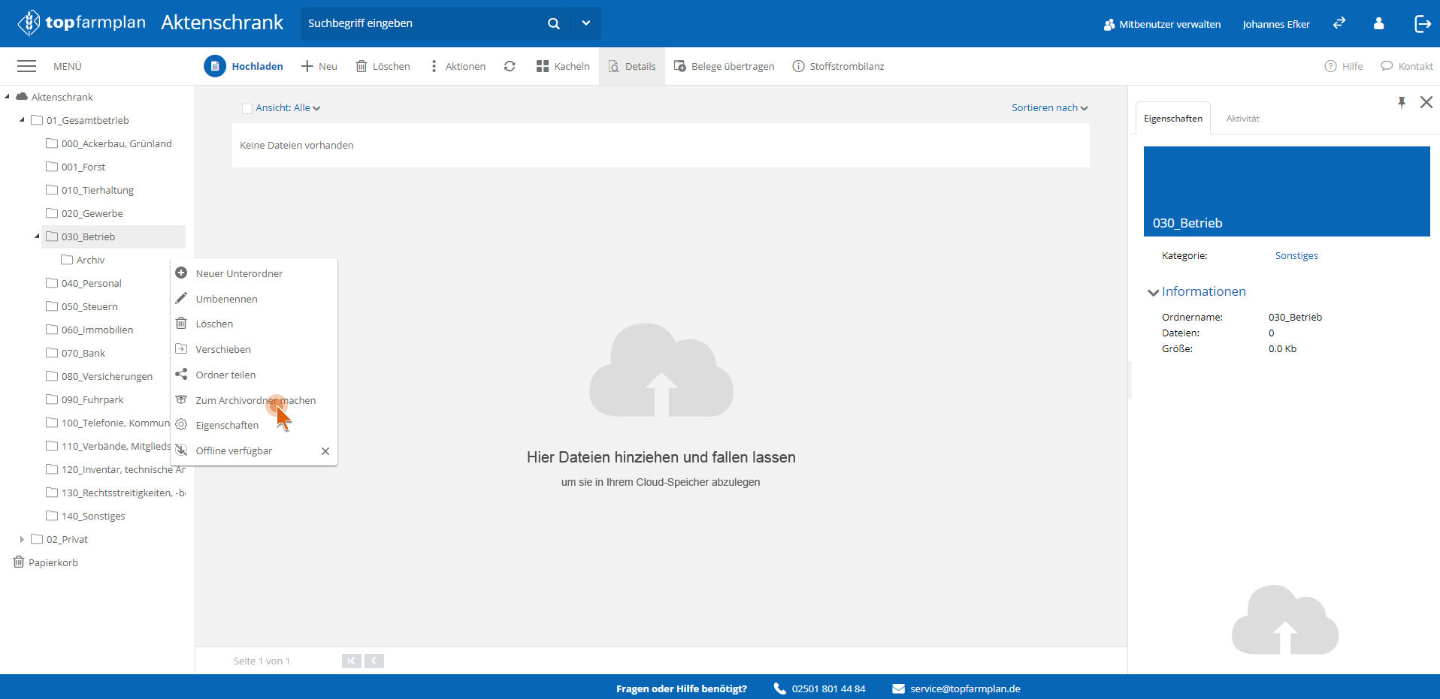Viewport: 1440px width, 699px height.
Task: Click the refresh icon in toolbar
Action: click(x=510, y=66)
